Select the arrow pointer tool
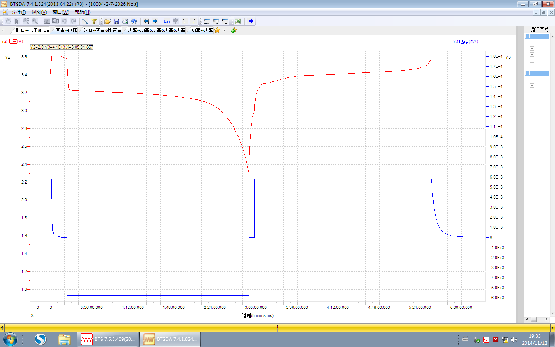555x347 pixels. 17,21
